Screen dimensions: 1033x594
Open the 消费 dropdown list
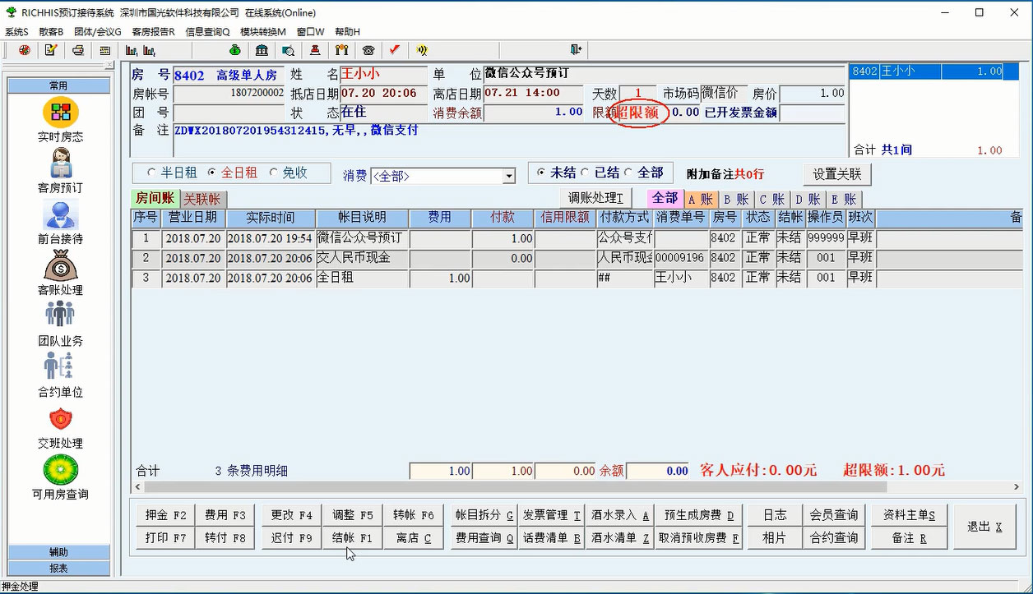(x=509, y=177)
